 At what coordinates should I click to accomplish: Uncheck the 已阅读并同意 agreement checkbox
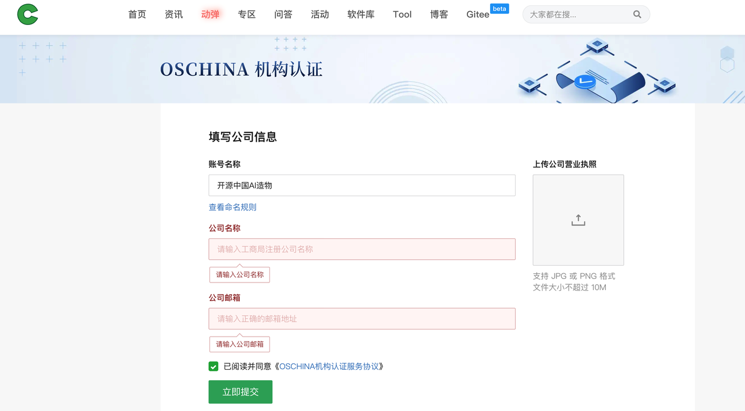pyautogui.click(x=214, y=366)
